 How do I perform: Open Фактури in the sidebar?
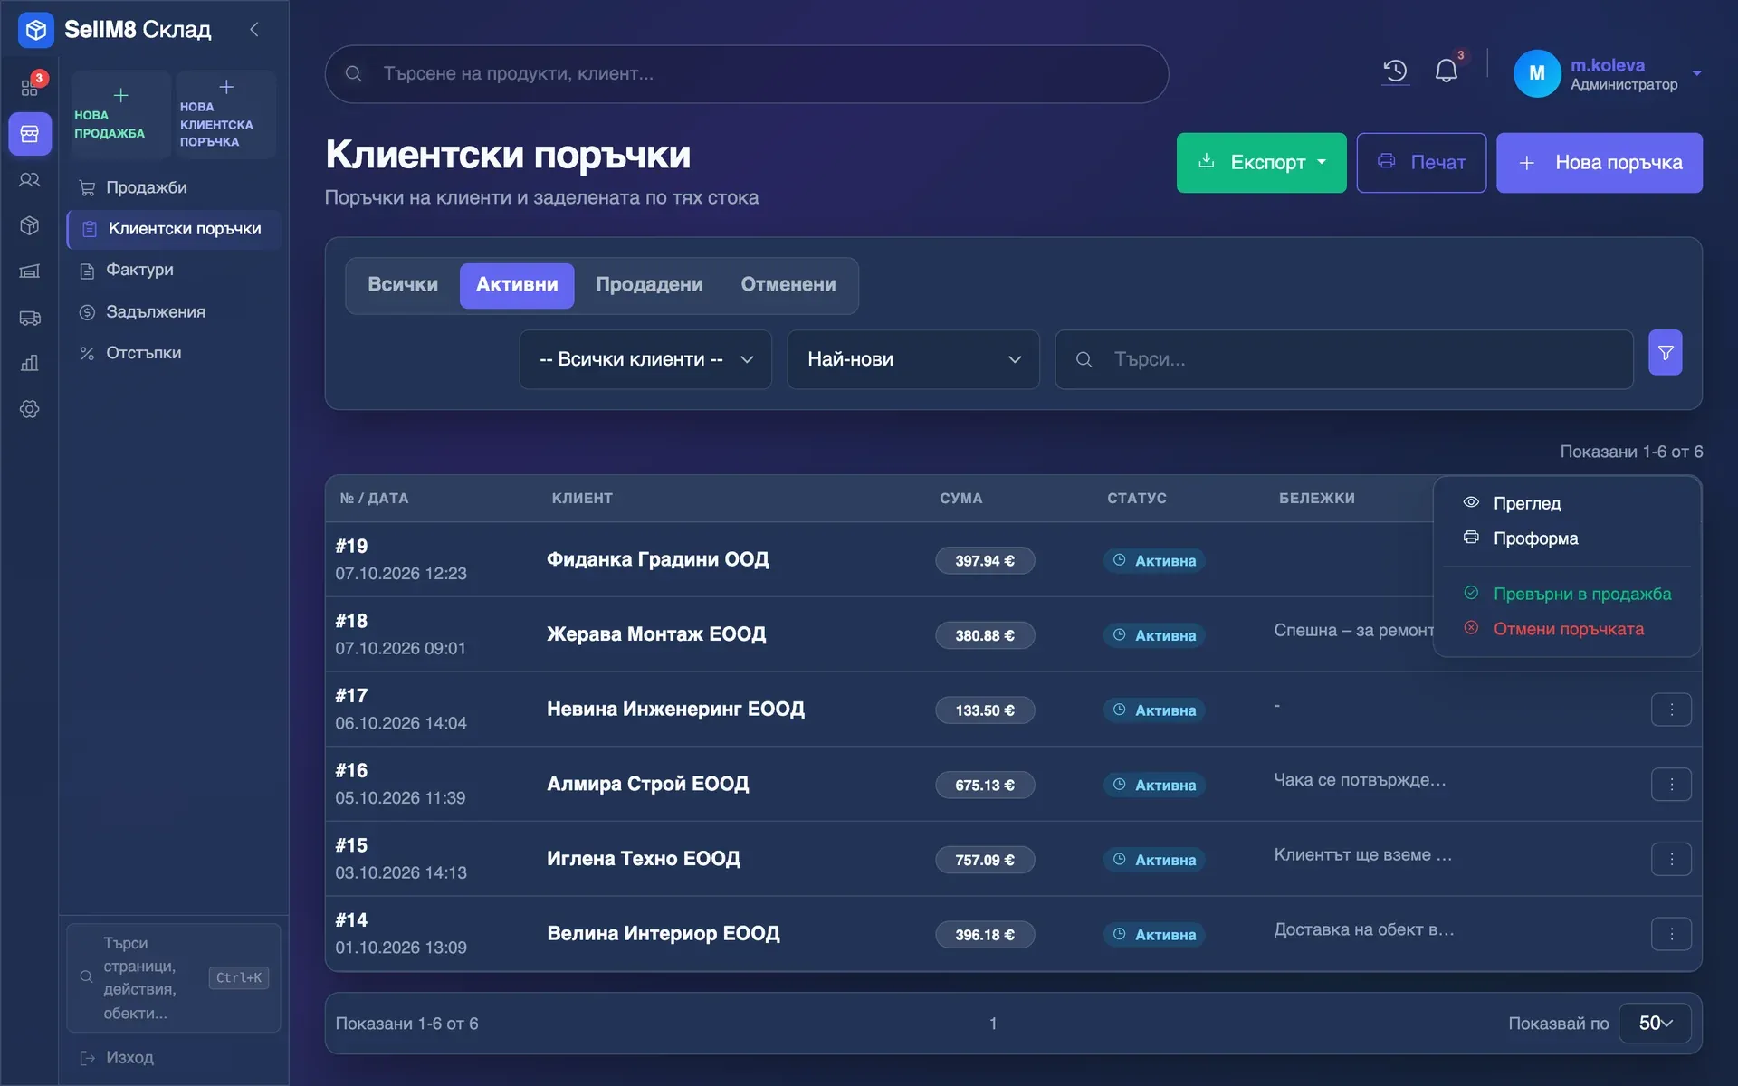point(173,271)
